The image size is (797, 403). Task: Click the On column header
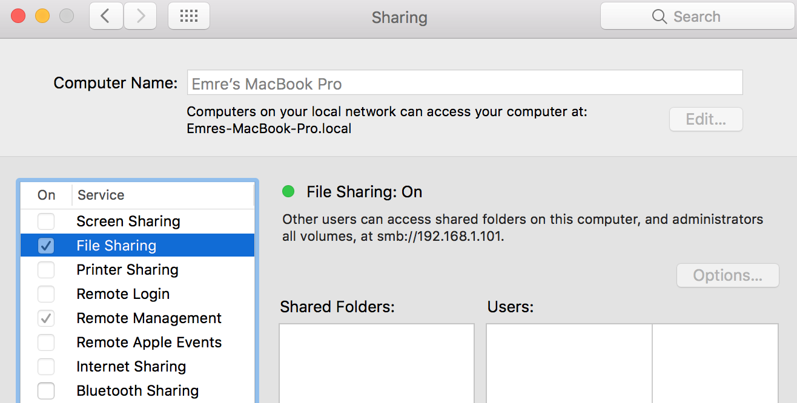coord(47,195)
